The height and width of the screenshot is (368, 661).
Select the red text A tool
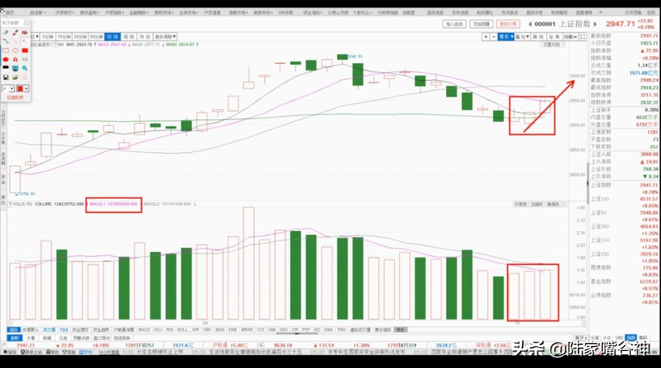point(15,59)
